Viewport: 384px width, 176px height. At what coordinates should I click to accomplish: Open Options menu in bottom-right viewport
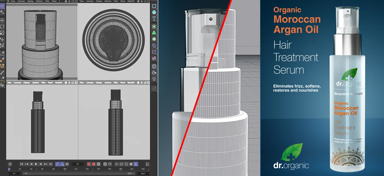(108, 83)
